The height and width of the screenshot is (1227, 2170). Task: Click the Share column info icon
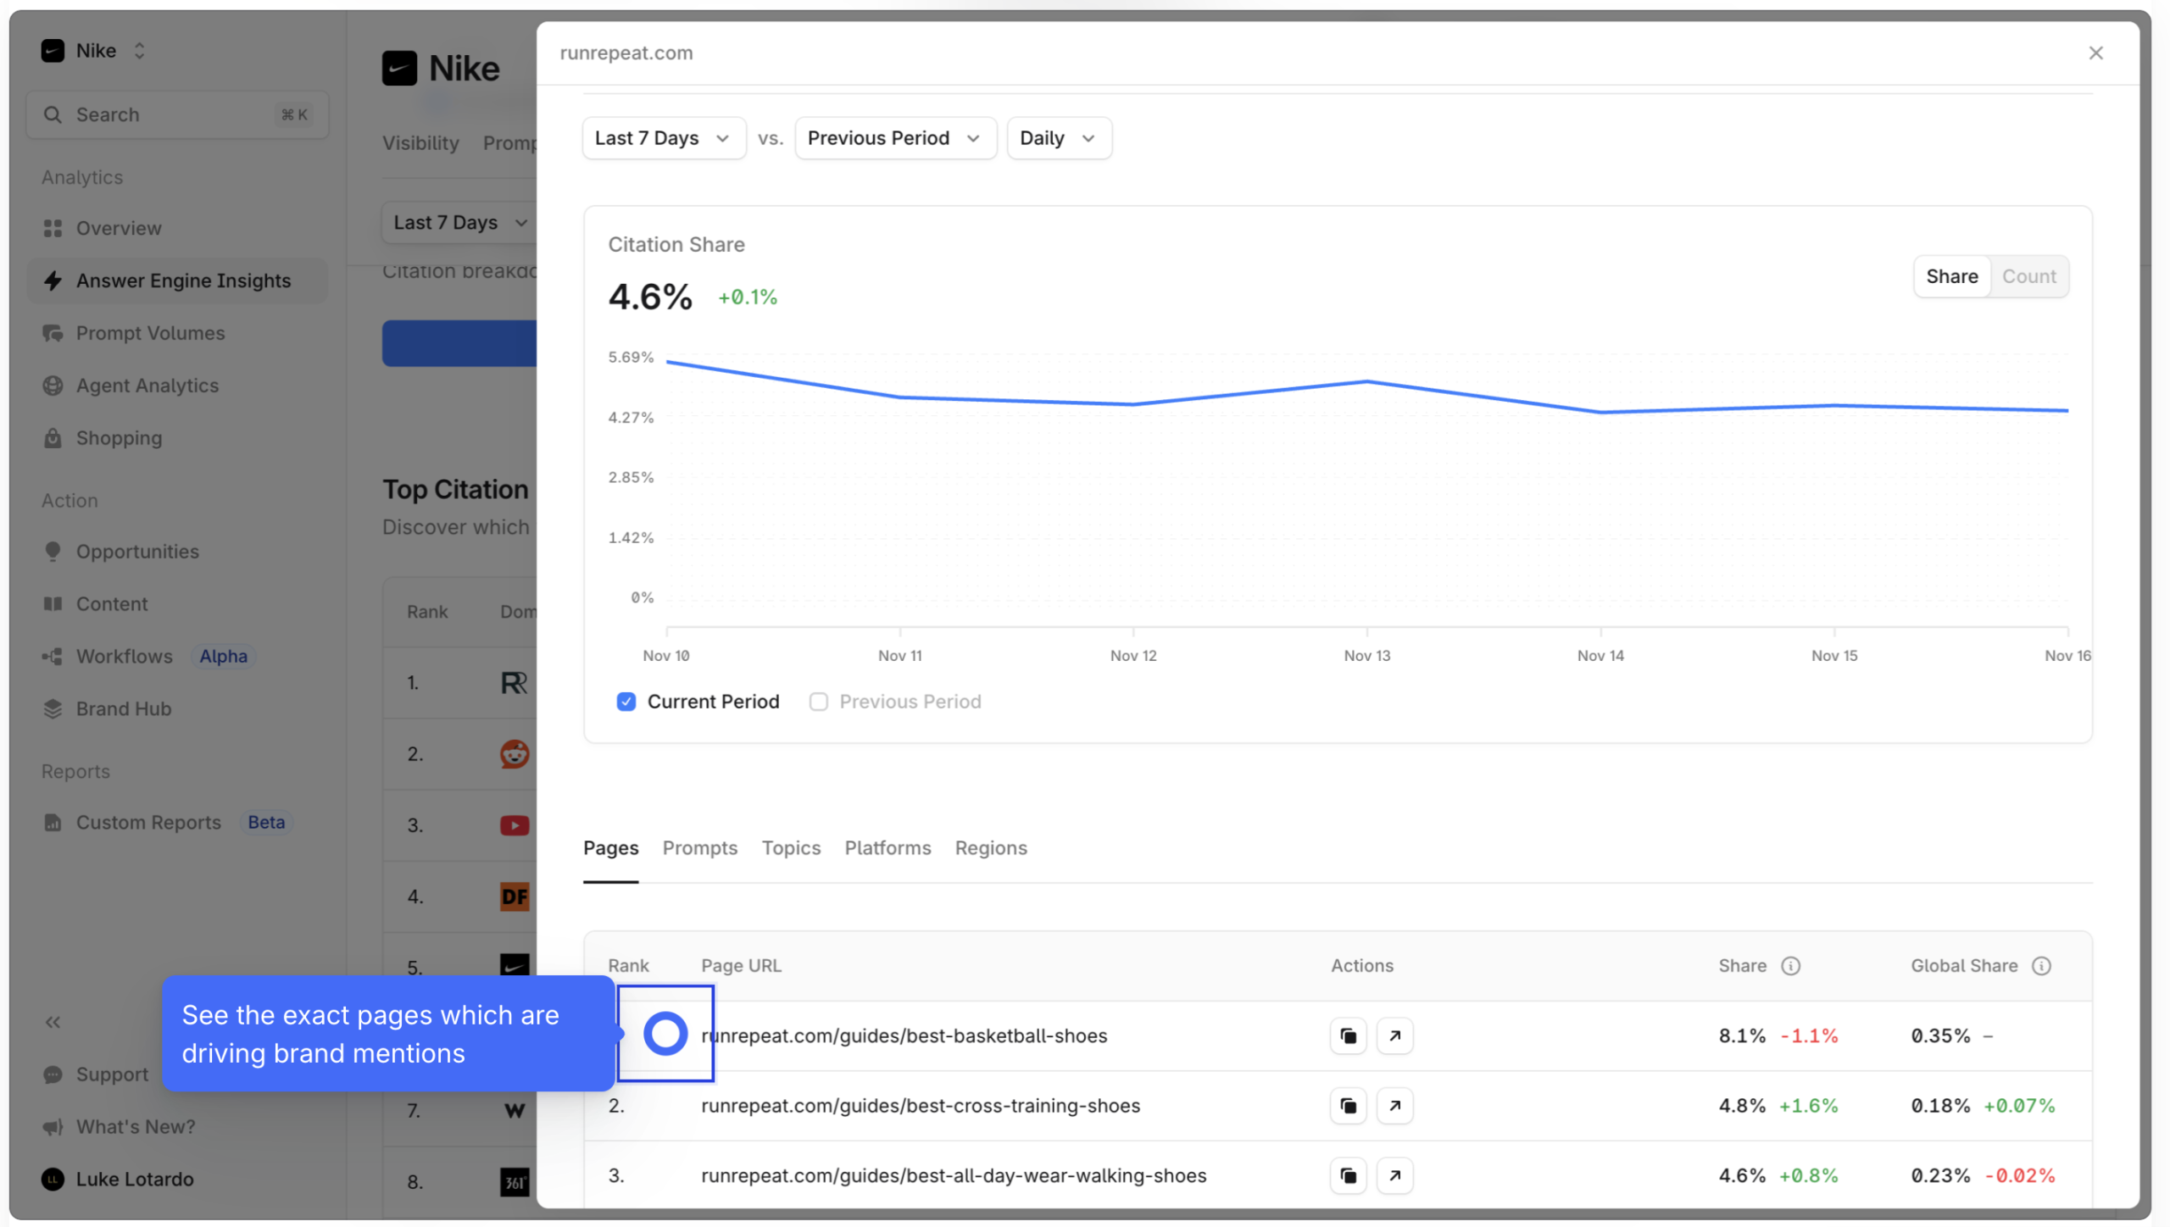coord(1790,966)
